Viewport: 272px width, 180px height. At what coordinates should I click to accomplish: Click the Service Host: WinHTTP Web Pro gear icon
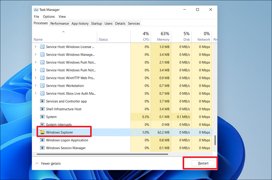(42, 78)
